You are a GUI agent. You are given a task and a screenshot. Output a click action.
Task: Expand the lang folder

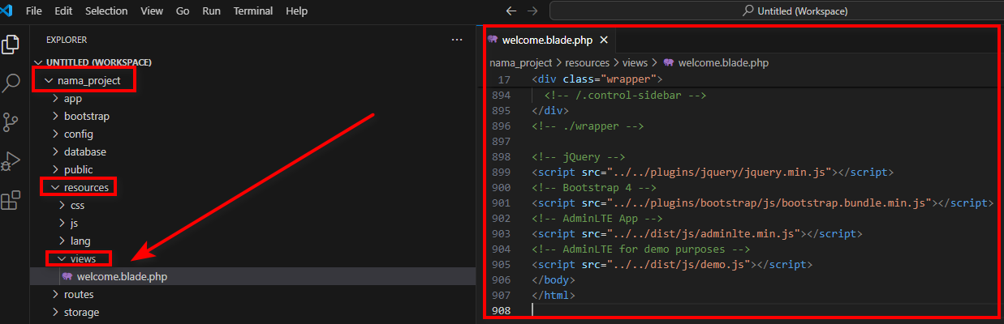tap(253, 241)
